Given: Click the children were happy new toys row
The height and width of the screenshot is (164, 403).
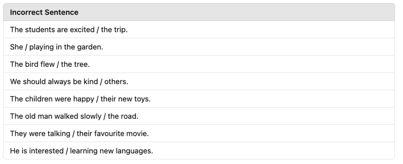Looking at the screenshot, I should point(199,98).
